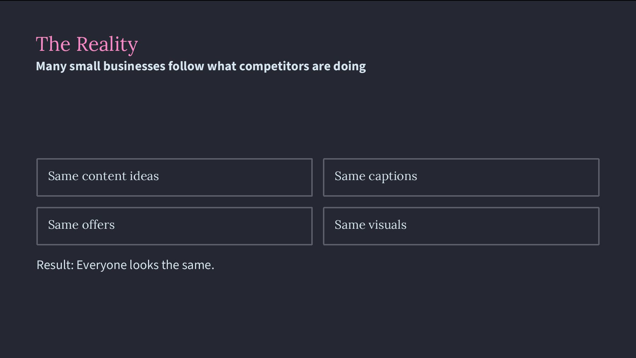
Task: Click the word 'Result:' in the bottom line
Action: click(55, 265)
